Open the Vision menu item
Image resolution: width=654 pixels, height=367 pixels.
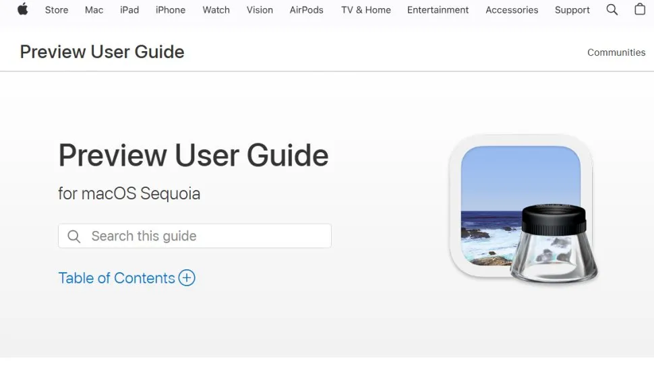pos(260,10)
